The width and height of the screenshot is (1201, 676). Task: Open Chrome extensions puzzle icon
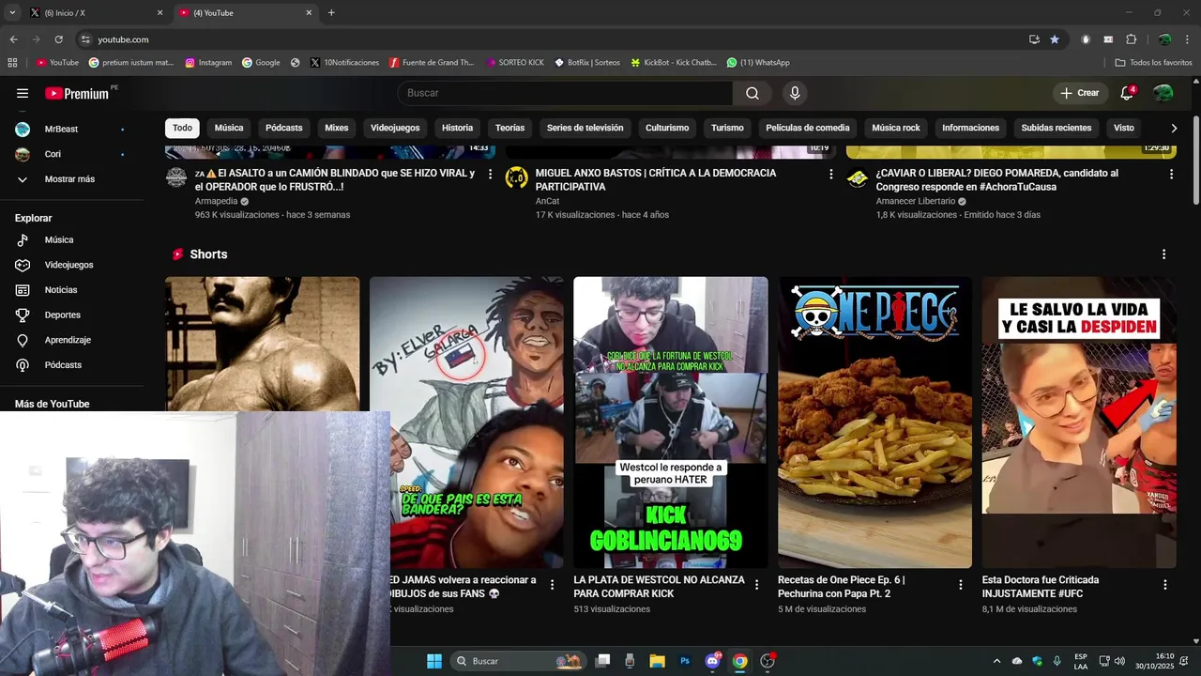pos(1131,39)
